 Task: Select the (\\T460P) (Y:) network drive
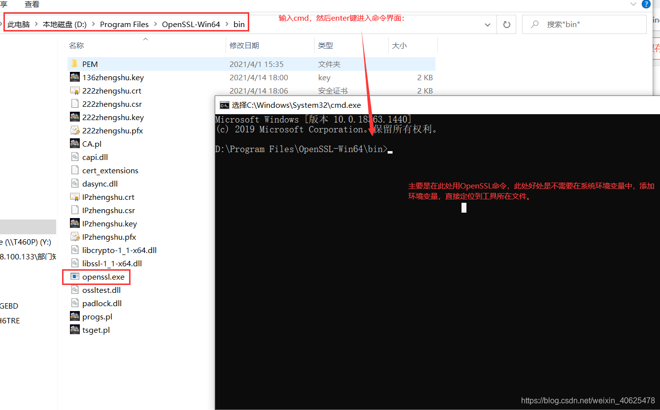click(26, 242)
